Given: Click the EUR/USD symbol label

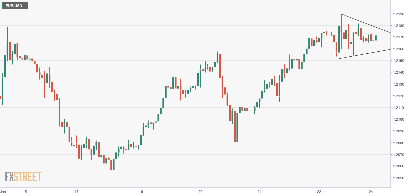Looking at the screenshot, I should click(14, 6).
